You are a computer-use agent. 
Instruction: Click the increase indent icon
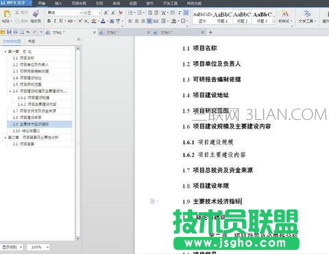[x=156, y=12]
